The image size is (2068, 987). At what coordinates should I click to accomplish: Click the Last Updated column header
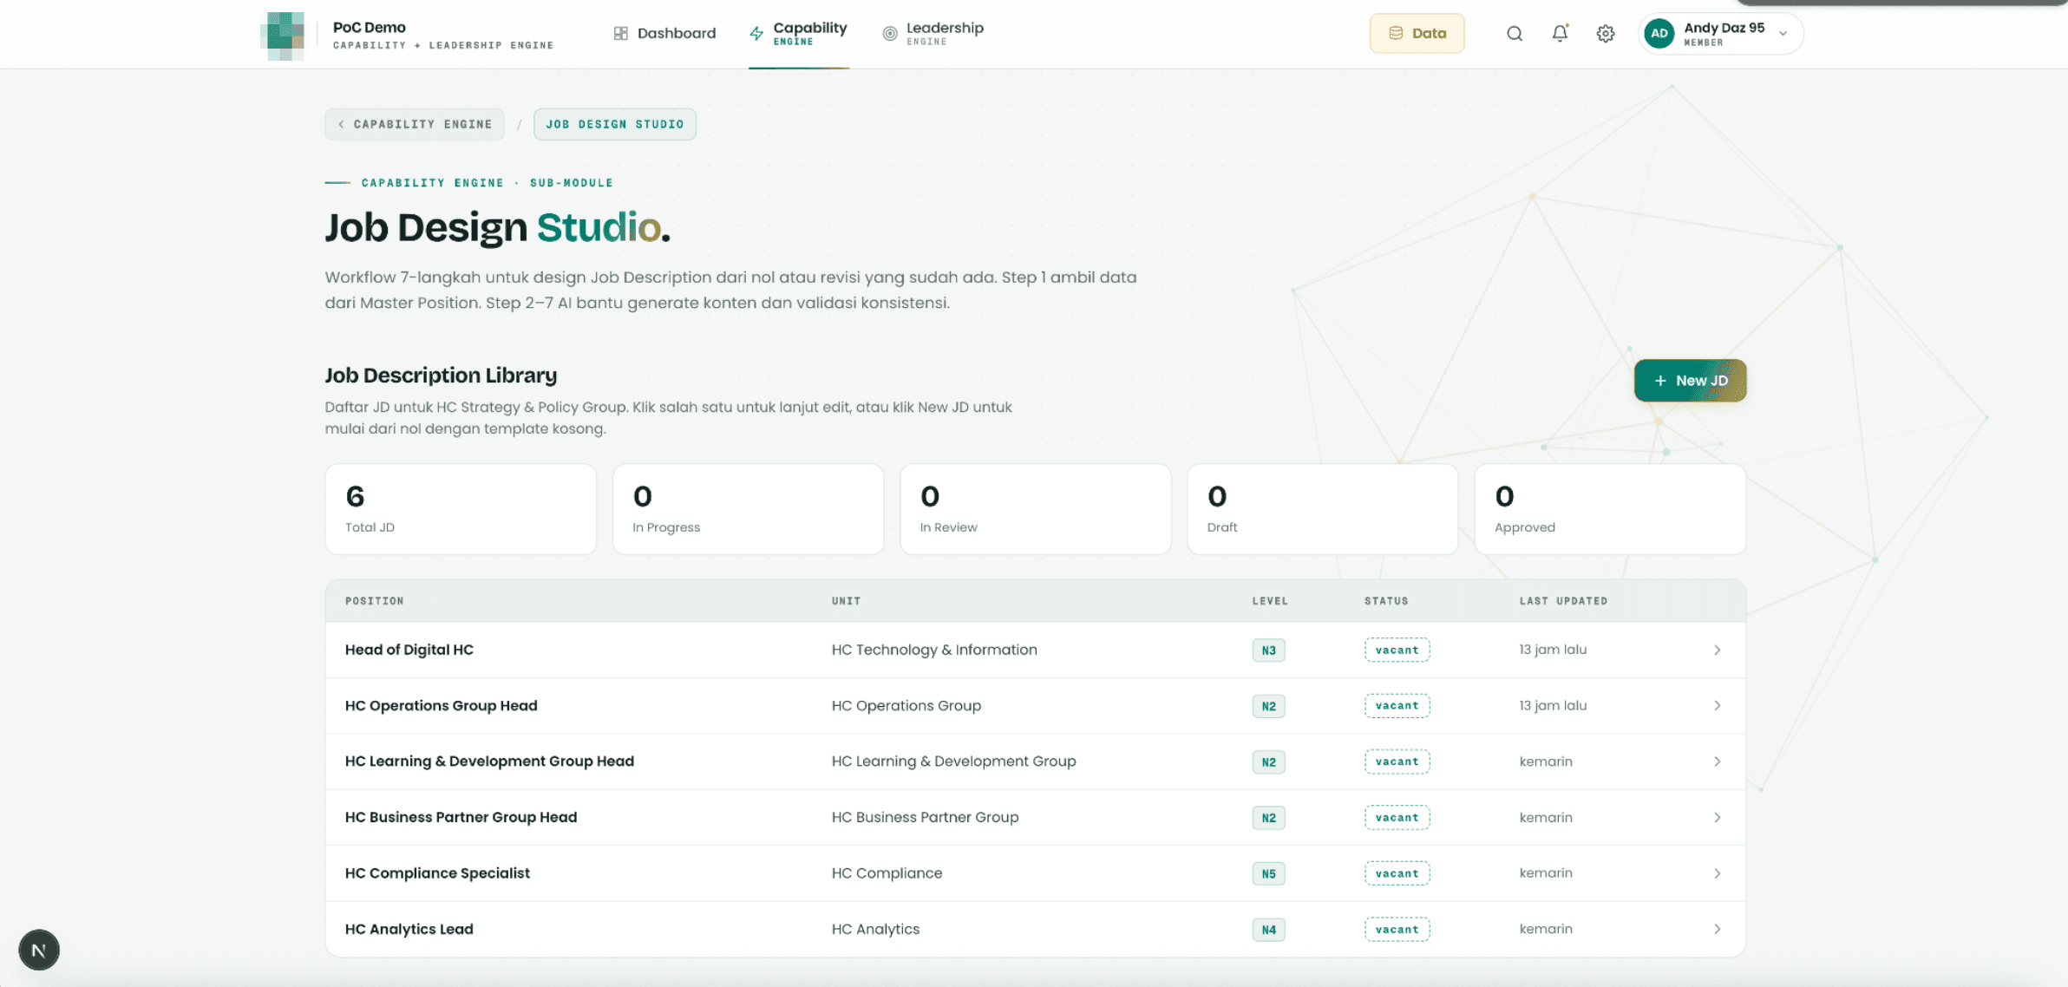1564,601
